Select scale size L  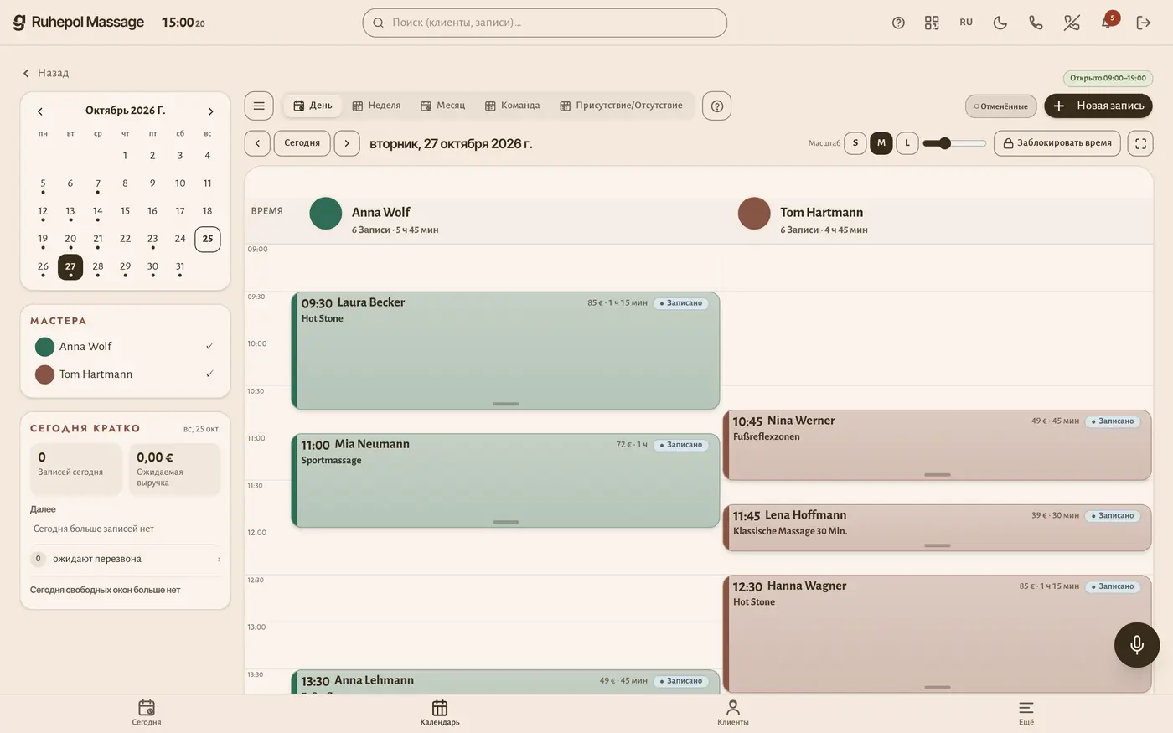(907, 143)
